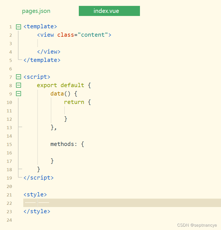Click the "}," on line 13
The height and width of the screenshot is (230, 221).
[54, 127]
